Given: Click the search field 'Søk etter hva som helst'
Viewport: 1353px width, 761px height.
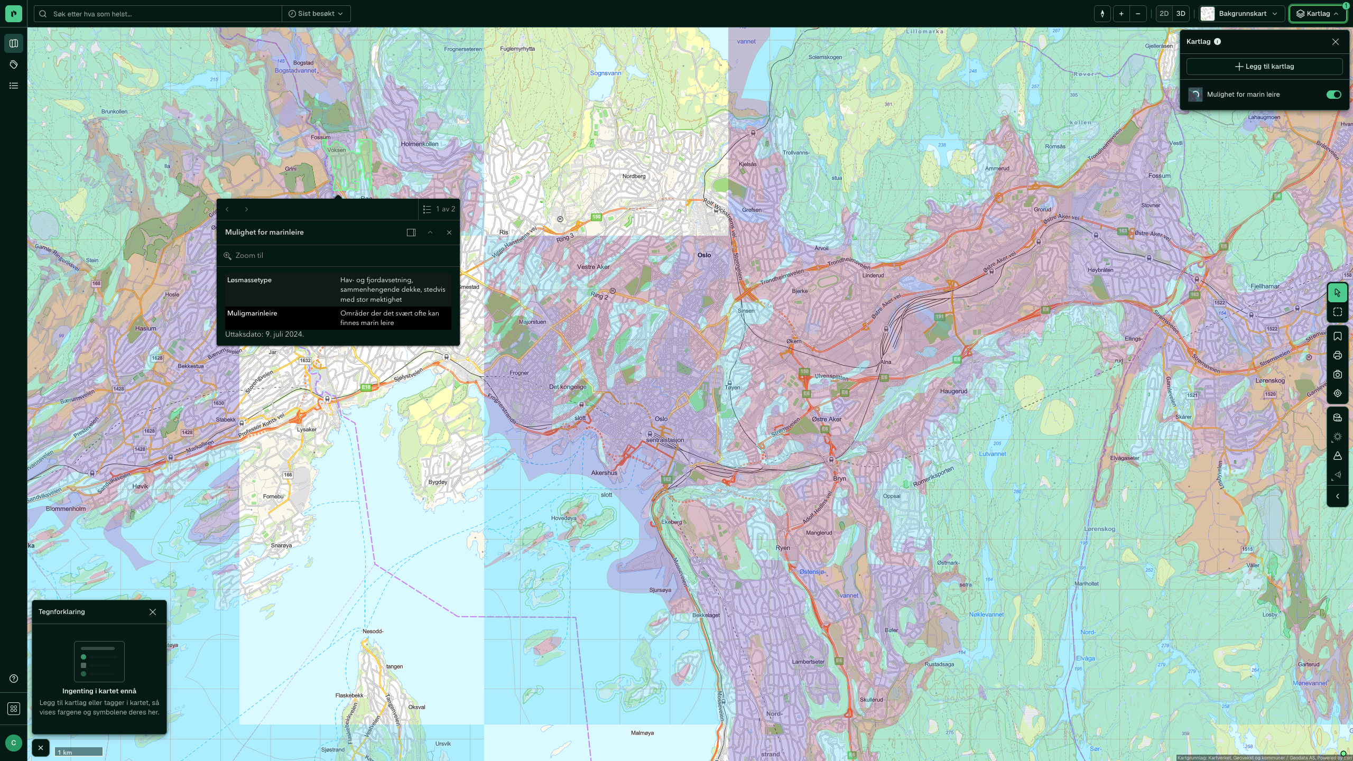Looking at the screenshot, I should click(159, 14).
